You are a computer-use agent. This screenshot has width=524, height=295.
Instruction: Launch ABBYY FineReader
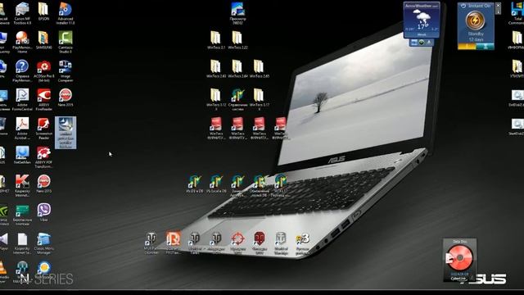coord(43,100)
